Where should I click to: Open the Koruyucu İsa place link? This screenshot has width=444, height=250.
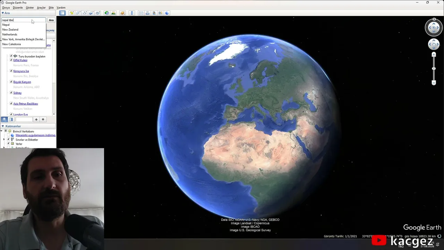pos(21,71)
